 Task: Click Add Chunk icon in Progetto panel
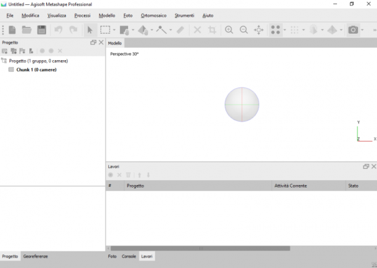tap(4, 51)
